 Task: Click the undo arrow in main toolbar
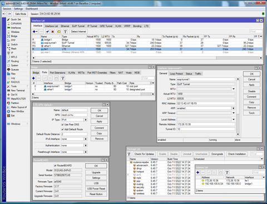4,14
